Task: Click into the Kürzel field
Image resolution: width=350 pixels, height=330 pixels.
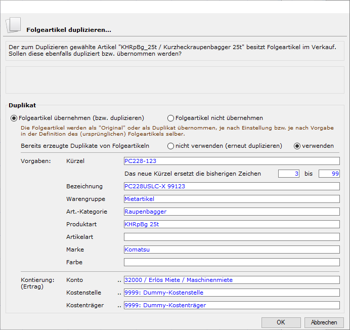Action: click(x=231, y=161)
